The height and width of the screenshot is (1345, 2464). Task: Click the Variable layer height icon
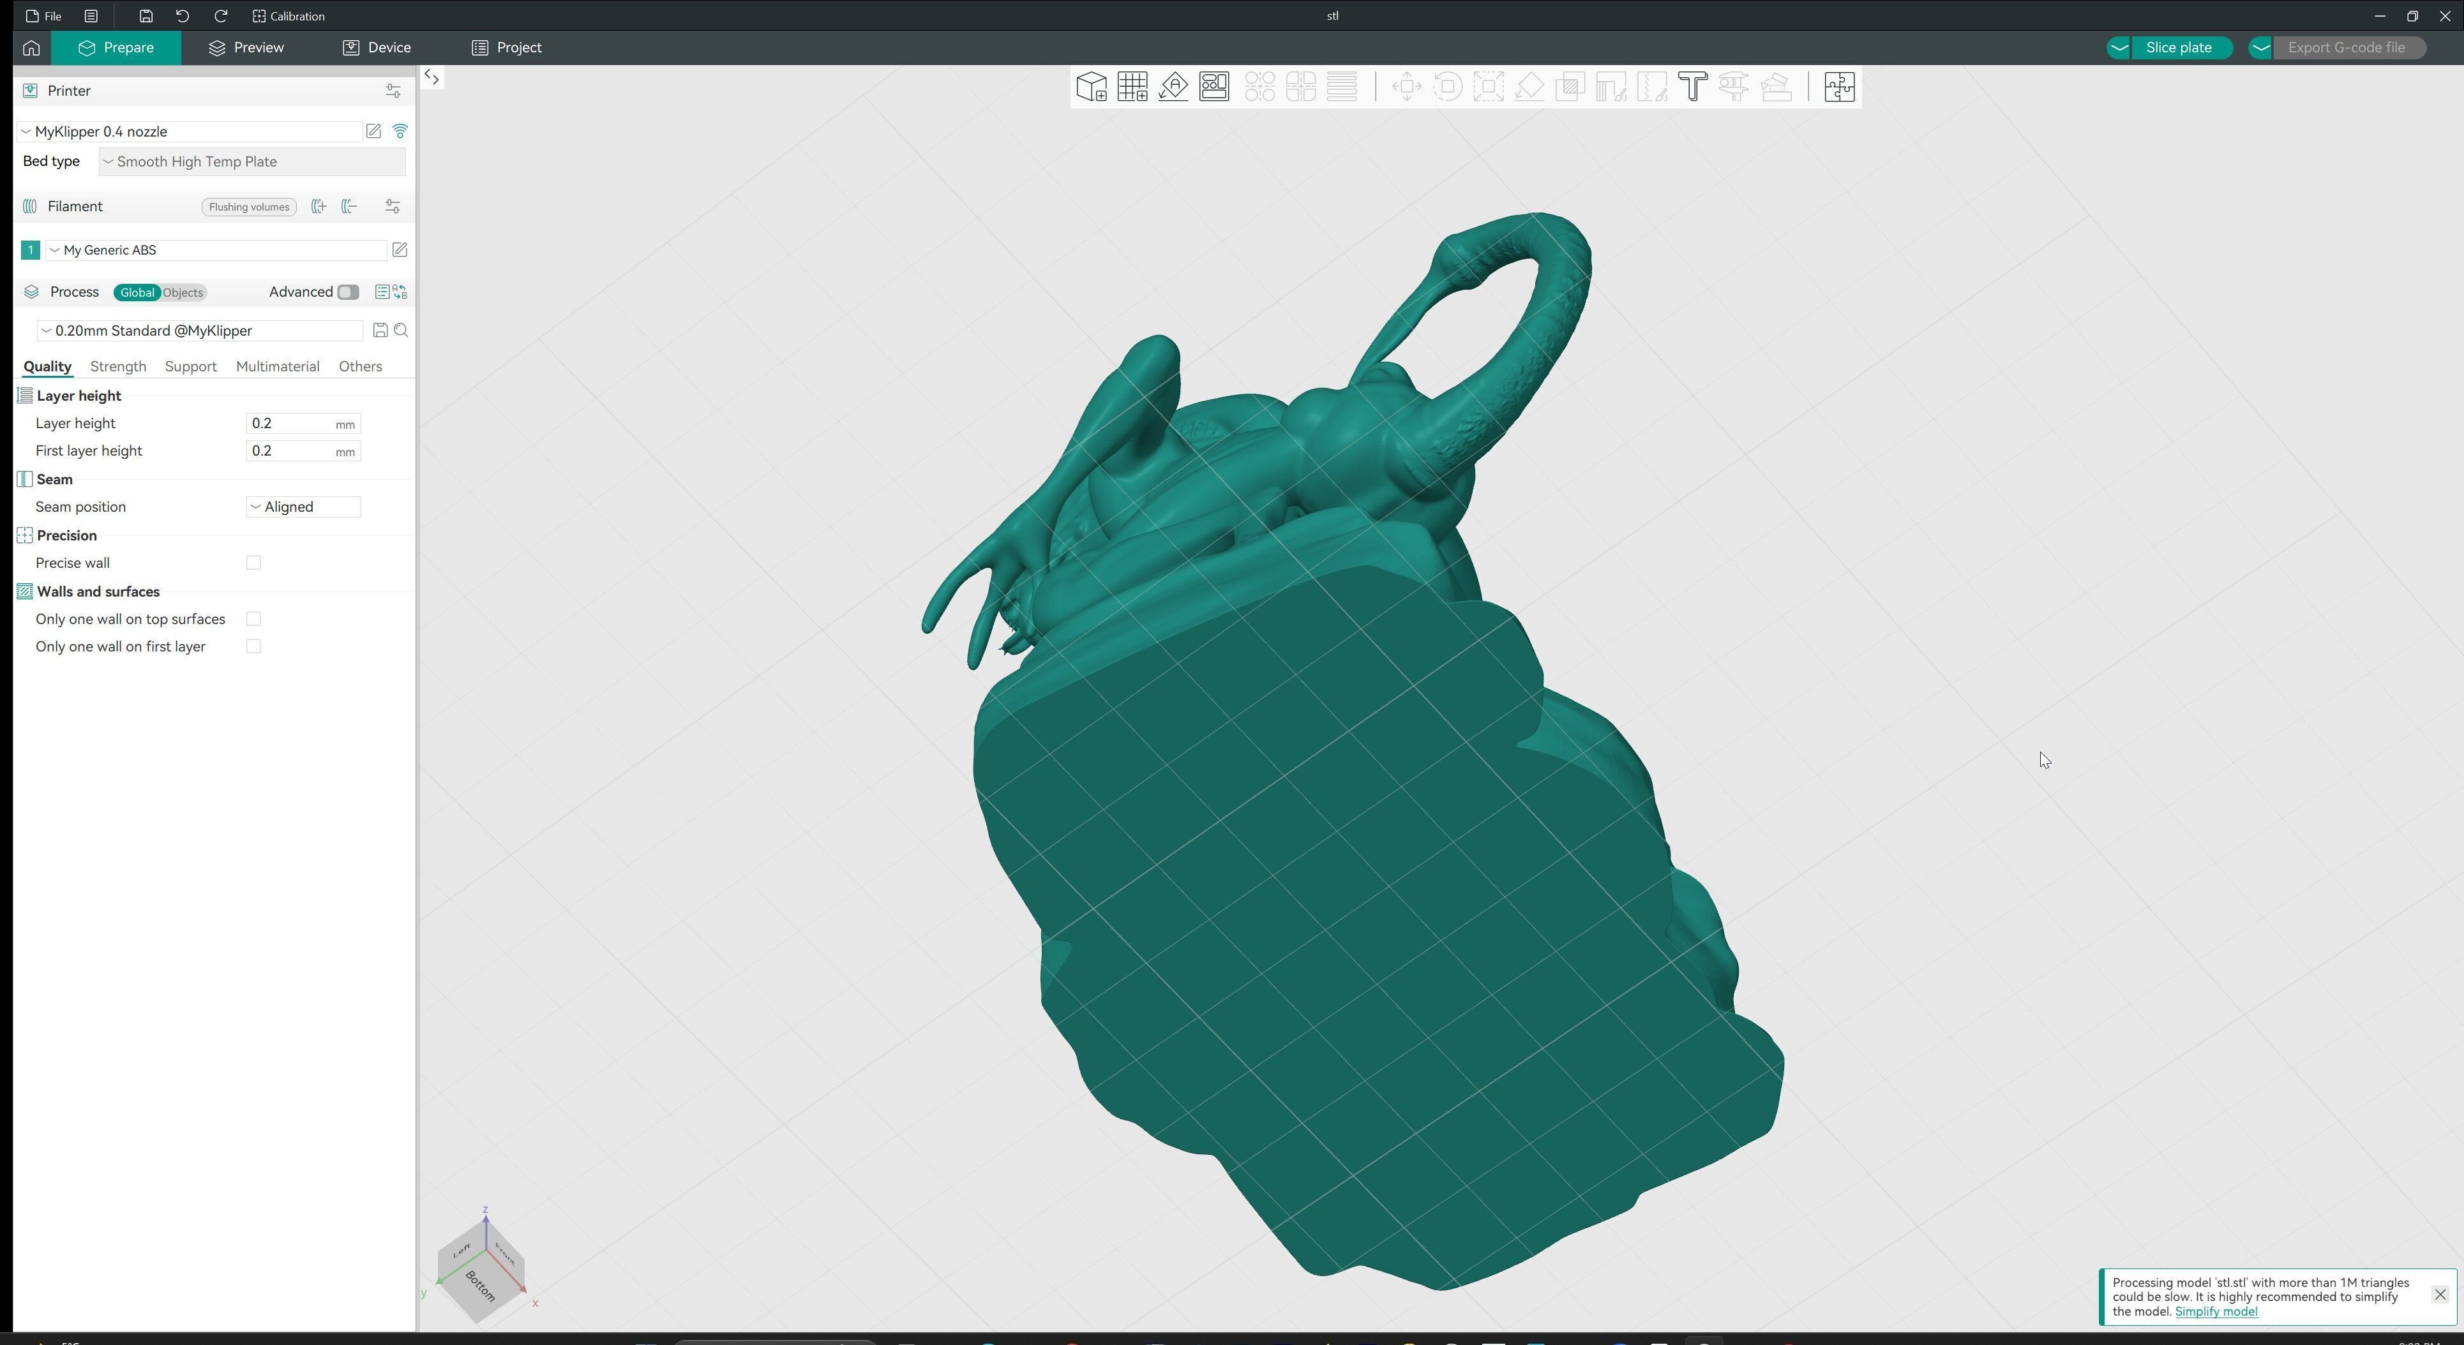click(1343, 87)
